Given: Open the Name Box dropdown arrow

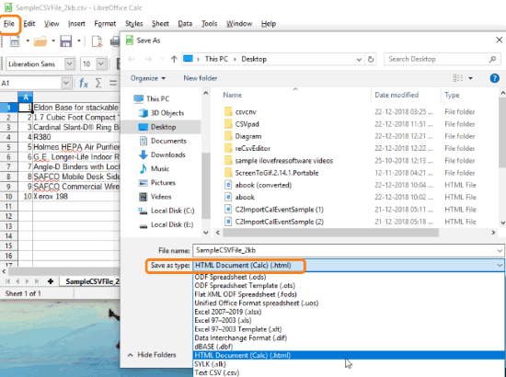Looking at the screenshot, I should coord(66,83).
